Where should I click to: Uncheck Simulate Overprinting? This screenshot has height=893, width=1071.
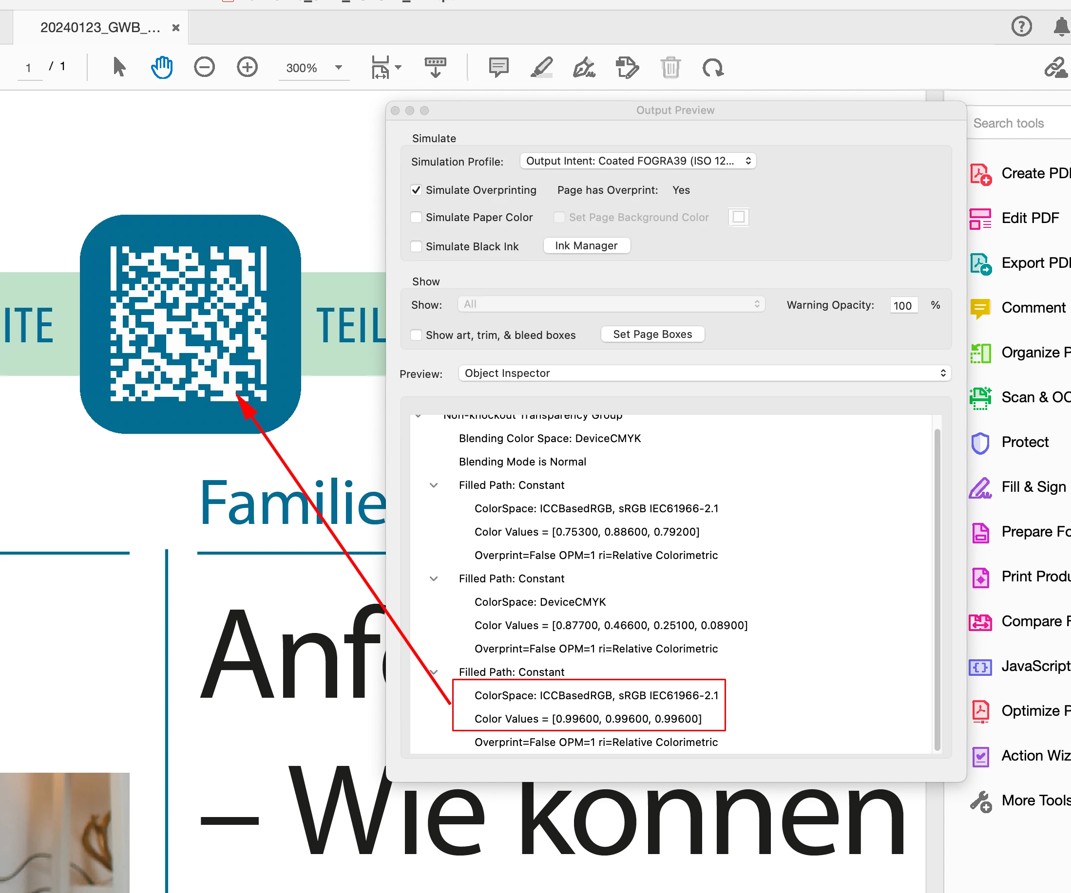(x=416, y=190)
